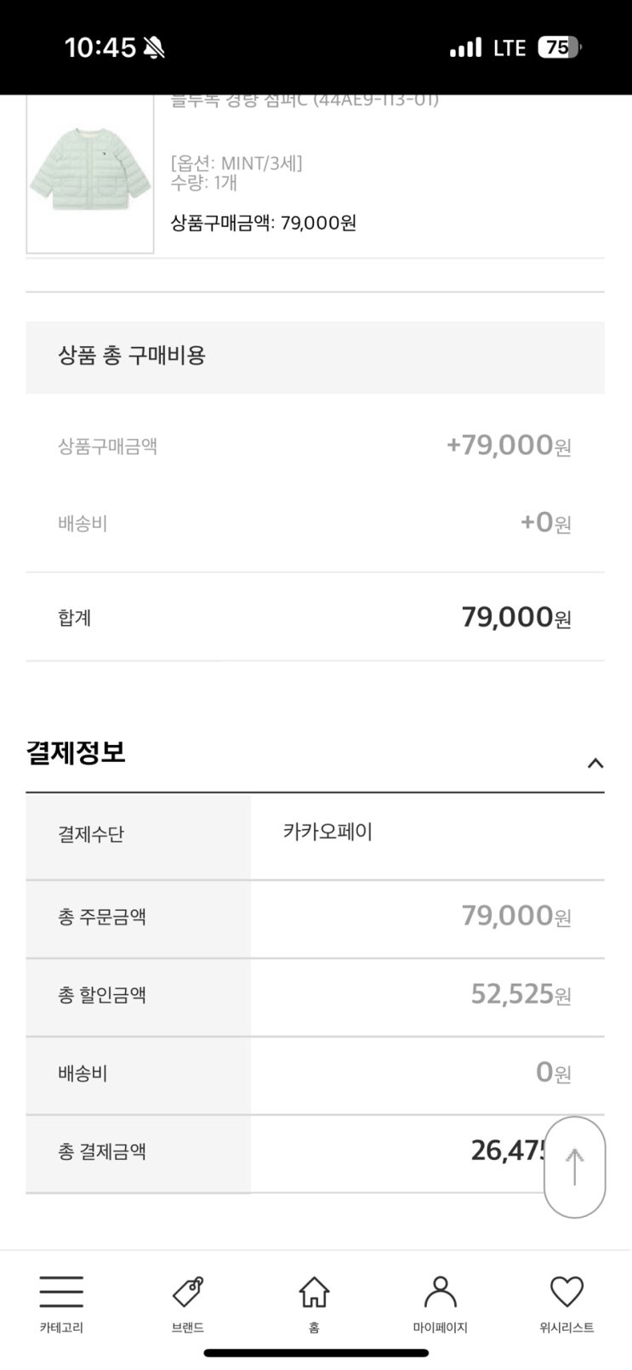Tap the 합계 79,000원 total row
The width and height of the screenshot is (632, 1370).
tap(315, 617)
